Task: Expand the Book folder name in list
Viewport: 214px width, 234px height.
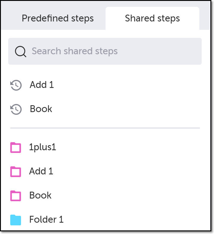Action: pyautogui.click(x=40, y=196)
